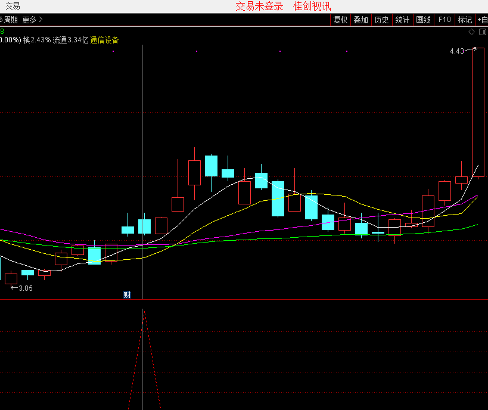This screenshot has height=410, width=488.
Task: Open F10 company information
Action: point(445,20)
